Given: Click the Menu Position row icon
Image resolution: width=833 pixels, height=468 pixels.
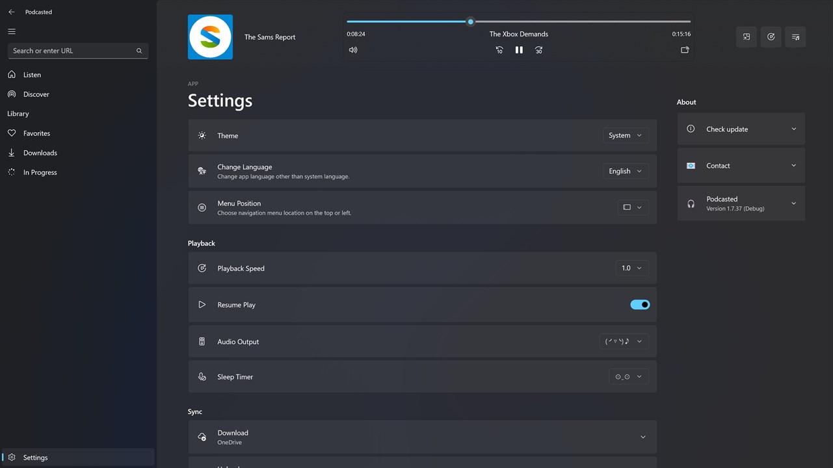Looking at the screenshot, I should tap(202, 207).
